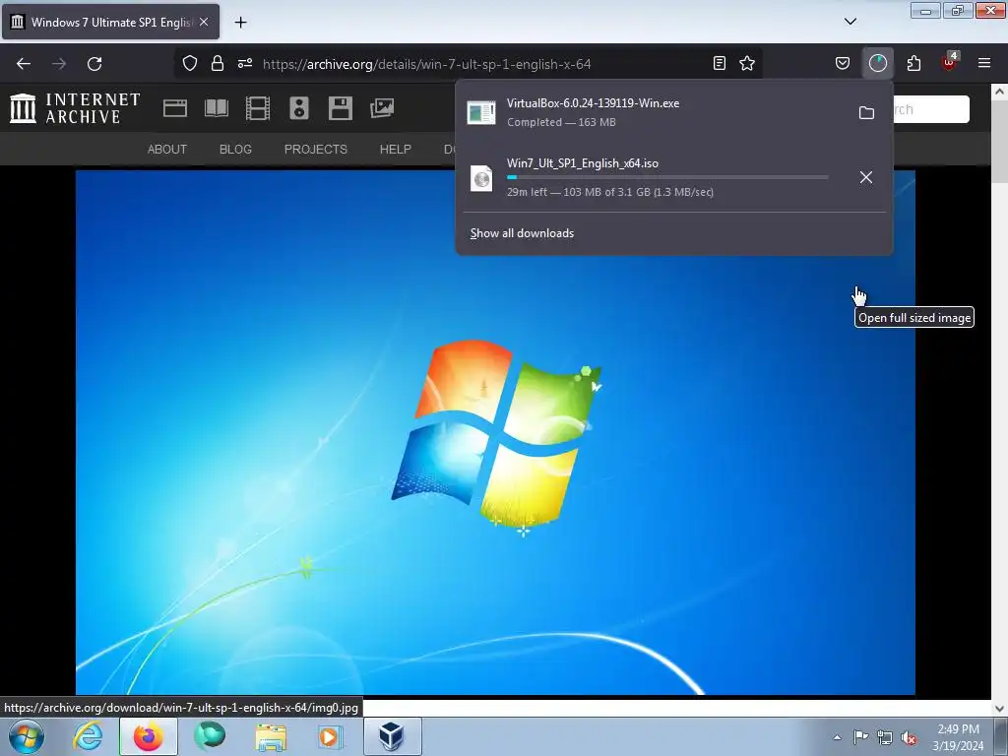Show VirtualBox installer in its folder

click(866, 112)
